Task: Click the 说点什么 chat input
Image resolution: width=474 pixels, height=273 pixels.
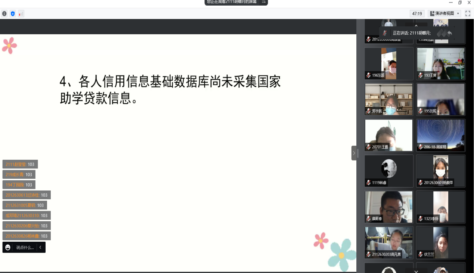Action: (x=25, y=247)
